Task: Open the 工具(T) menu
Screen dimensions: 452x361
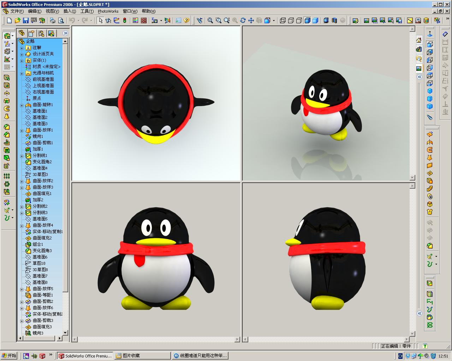Action: pos(87,11)
